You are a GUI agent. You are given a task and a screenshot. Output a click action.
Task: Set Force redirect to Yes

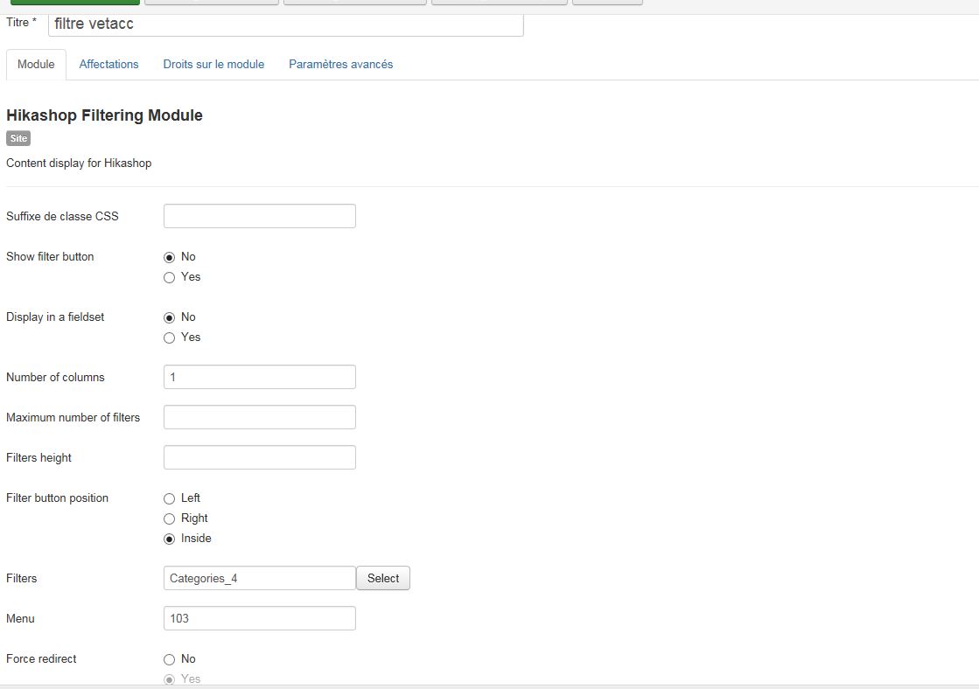coord(169,679)
